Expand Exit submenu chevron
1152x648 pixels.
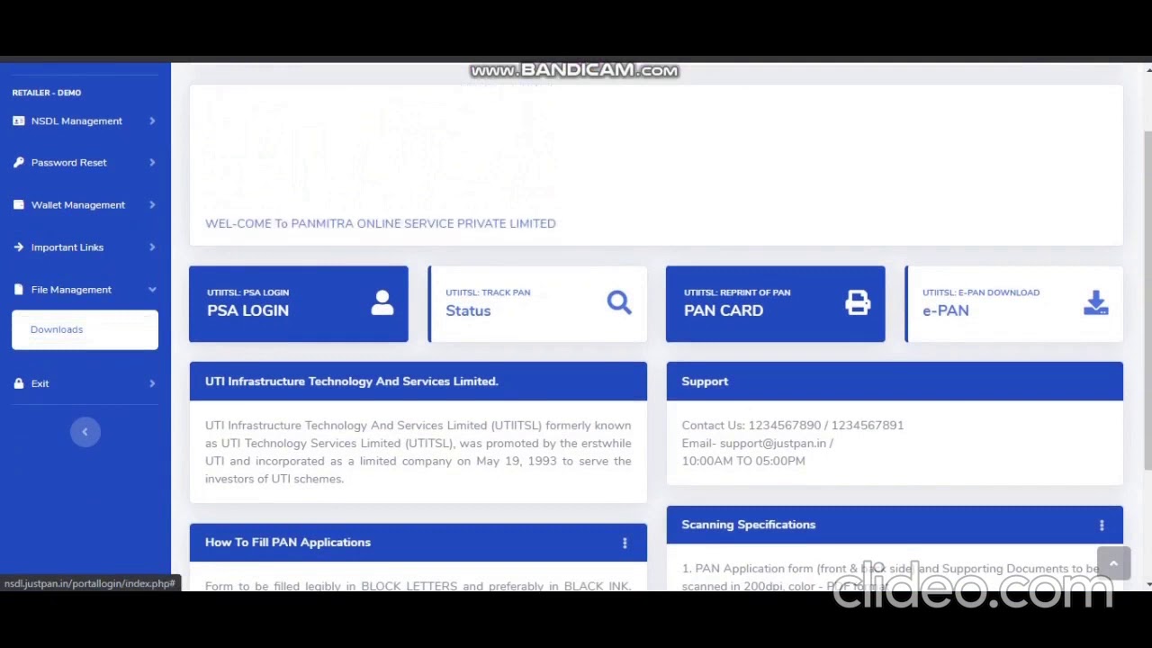click(x=152, y=383)
